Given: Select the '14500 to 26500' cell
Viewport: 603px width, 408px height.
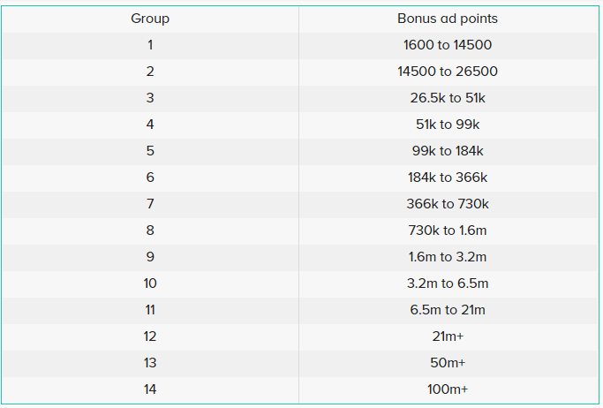Looking at the screenshot, I should [x=448, y=72].
